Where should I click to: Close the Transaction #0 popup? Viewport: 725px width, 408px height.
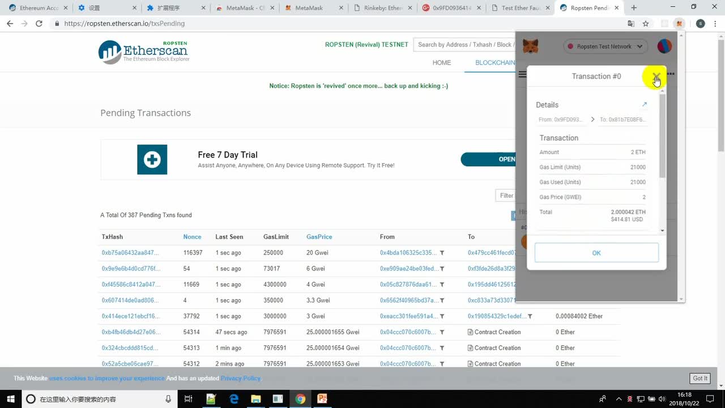(x=656, y=76)
